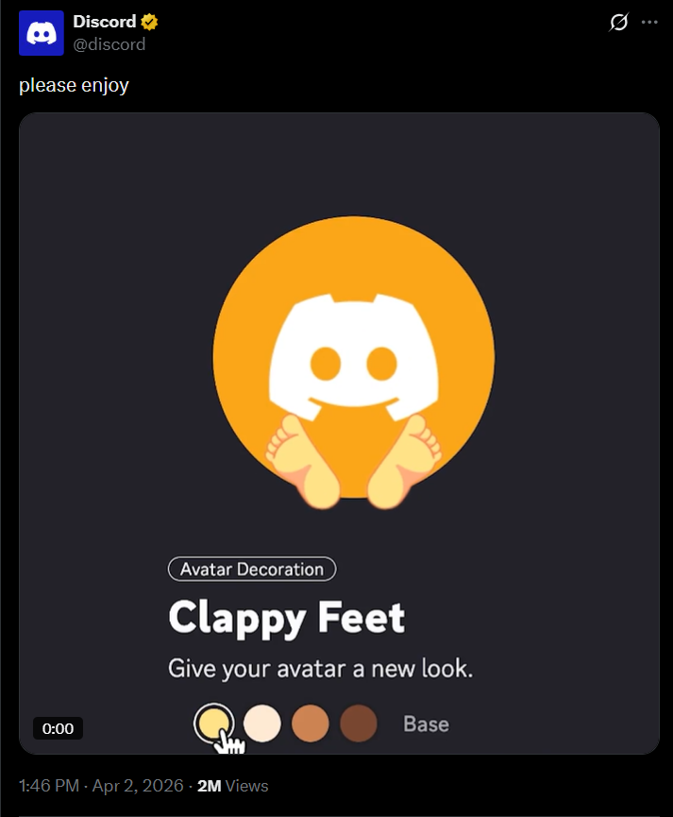Screen dimensions: 673x817
Task: Click the Clappy Feet title
Action: (x=287, y=618)
